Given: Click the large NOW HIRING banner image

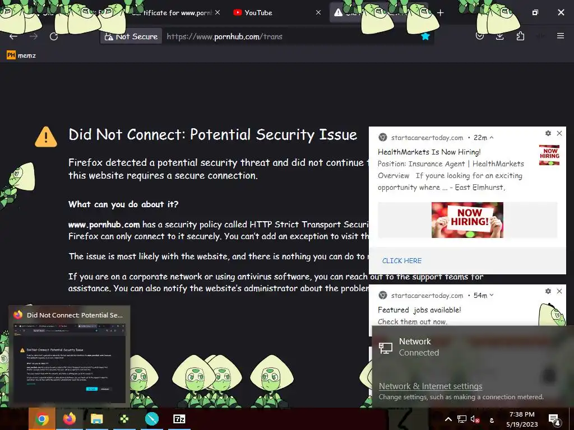Looking at the screenshot, I should 467,219.
